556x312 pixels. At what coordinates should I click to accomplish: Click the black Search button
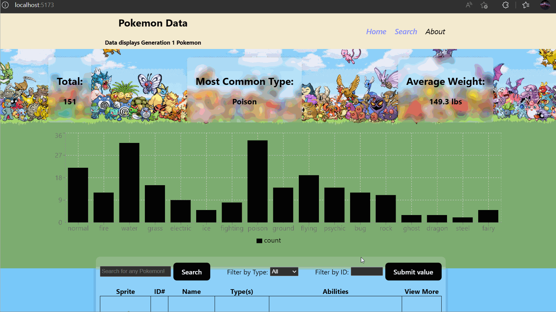(x=192, y=272)
